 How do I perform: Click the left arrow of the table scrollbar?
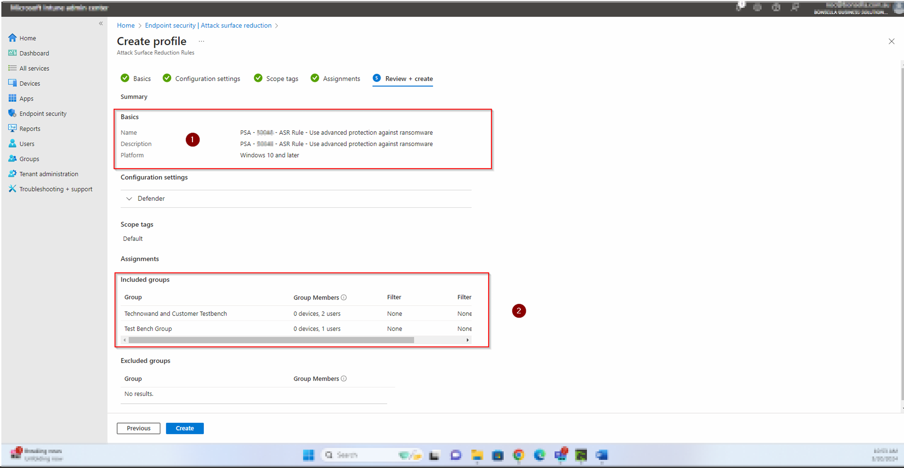click(x=125, y=340)
